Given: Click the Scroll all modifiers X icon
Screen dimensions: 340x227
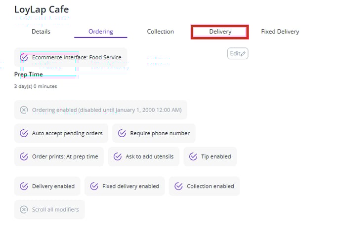Looking at the screenshot, I should pos(24,209).
